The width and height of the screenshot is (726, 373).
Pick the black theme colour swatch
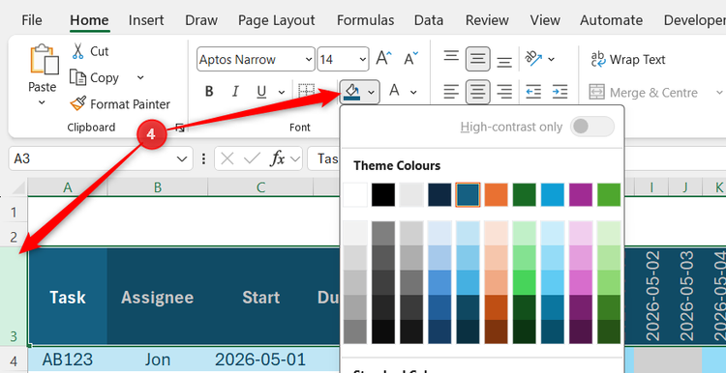pos(383,194)
